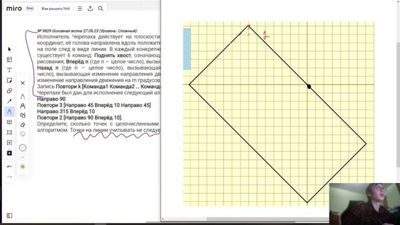Screen dimensions: 400x225
Task: Select the connection line arrow tool
Action: tap(9, 101)
